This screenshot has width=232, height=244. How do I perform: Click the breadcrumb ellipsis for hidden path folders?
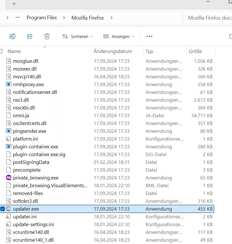tap(18, 18)
